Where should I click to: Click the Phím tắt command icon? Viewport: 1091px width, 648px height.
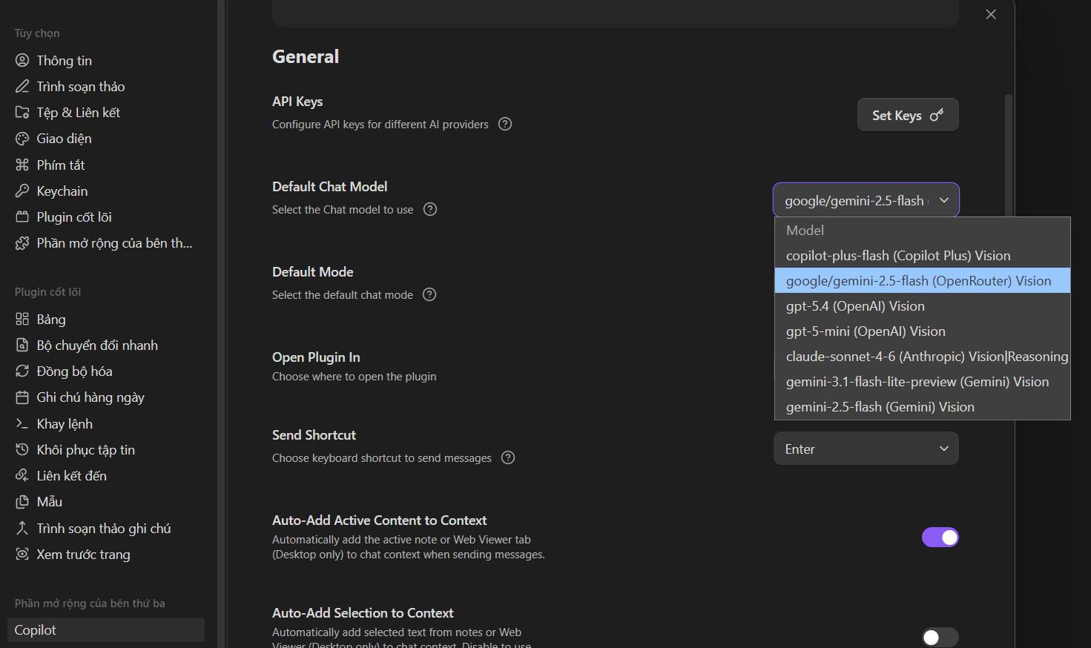tap(22, 165)
